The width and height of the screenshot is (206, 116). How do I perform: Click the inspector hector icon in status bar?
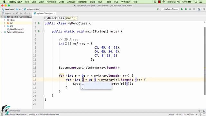pos(200,114)
